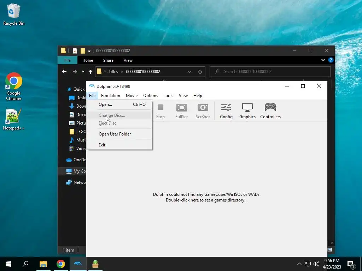This screenshot has height=271, width=362.
Task: Choose Open User Folder
Action: 119,134
